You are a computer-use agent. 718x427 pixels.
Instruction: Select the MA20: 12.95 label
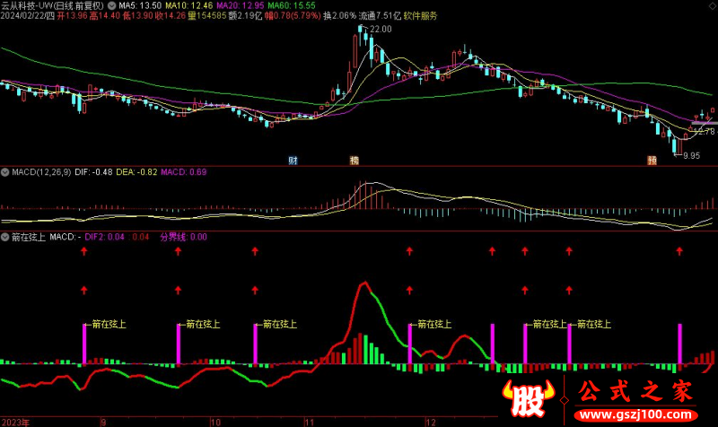pos(240,5)
